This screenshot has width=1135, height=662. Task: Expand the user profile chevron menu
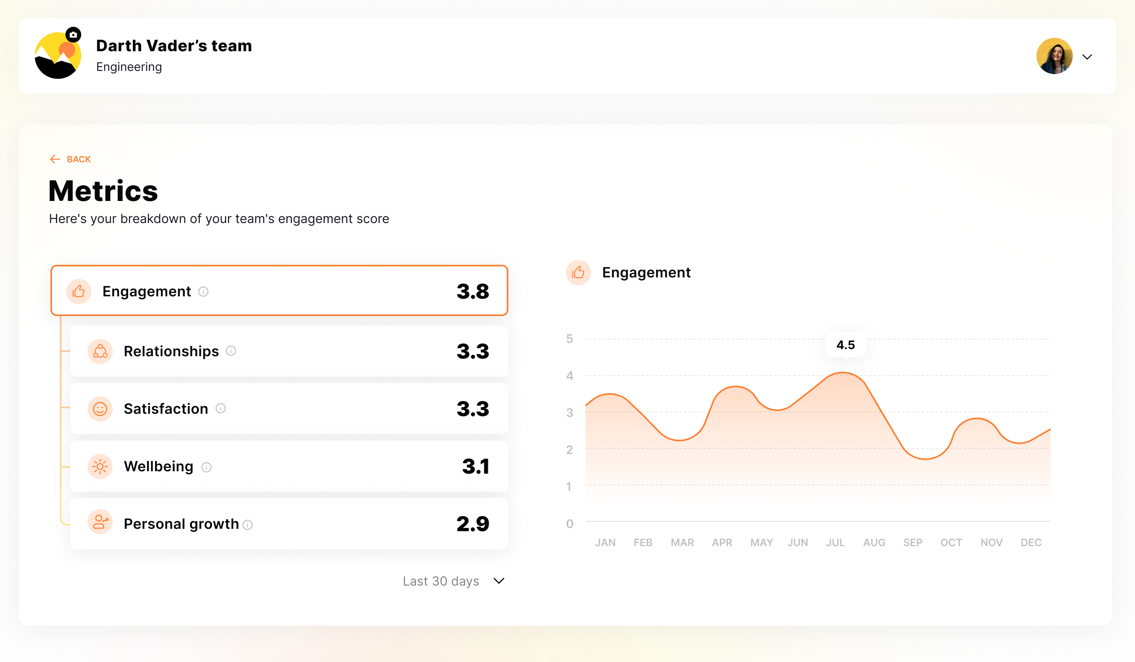click(1087, 57)
